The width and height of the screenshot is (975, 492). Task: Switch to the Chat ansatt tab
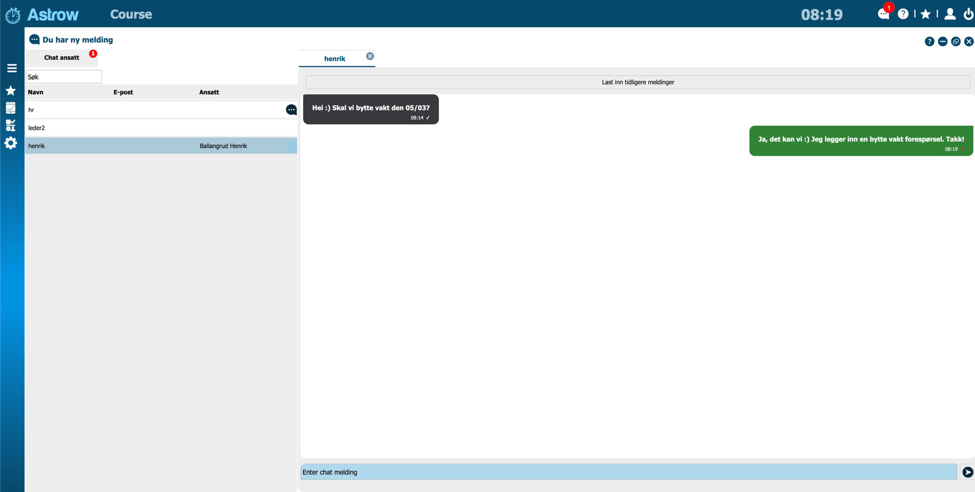point(62,58)
